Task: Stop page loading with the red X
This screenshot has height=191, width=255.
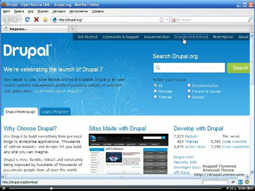Action: [x=36, y=20]
